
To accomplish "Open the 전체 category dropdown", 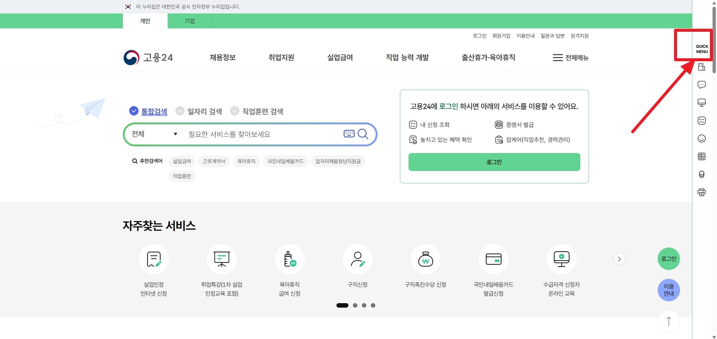I will pyautogui.click(x=154, y=134).
